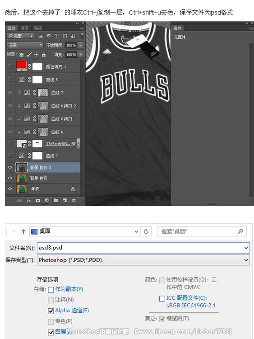Click the 搜索"桌面" search box
Viewport: 254px width, 339px height.
pos(202,231)
